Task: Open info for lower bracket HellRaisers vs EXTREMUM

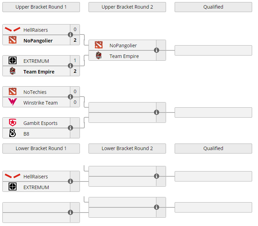Action: click(x=71, y=181)
